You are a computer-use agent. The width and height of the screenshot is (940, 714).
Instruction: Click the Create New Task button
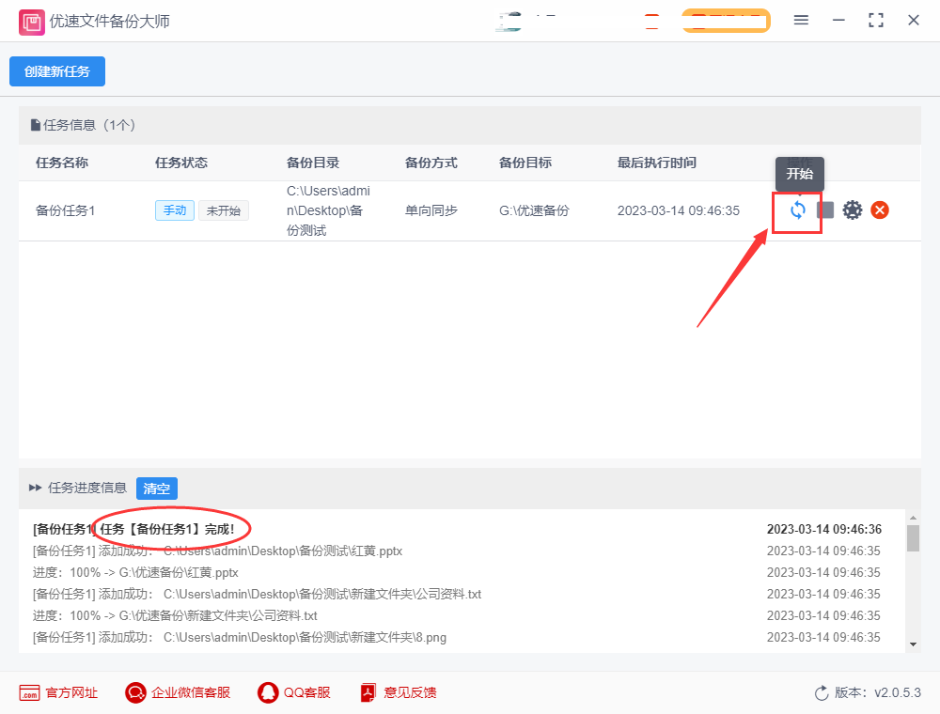57,71
